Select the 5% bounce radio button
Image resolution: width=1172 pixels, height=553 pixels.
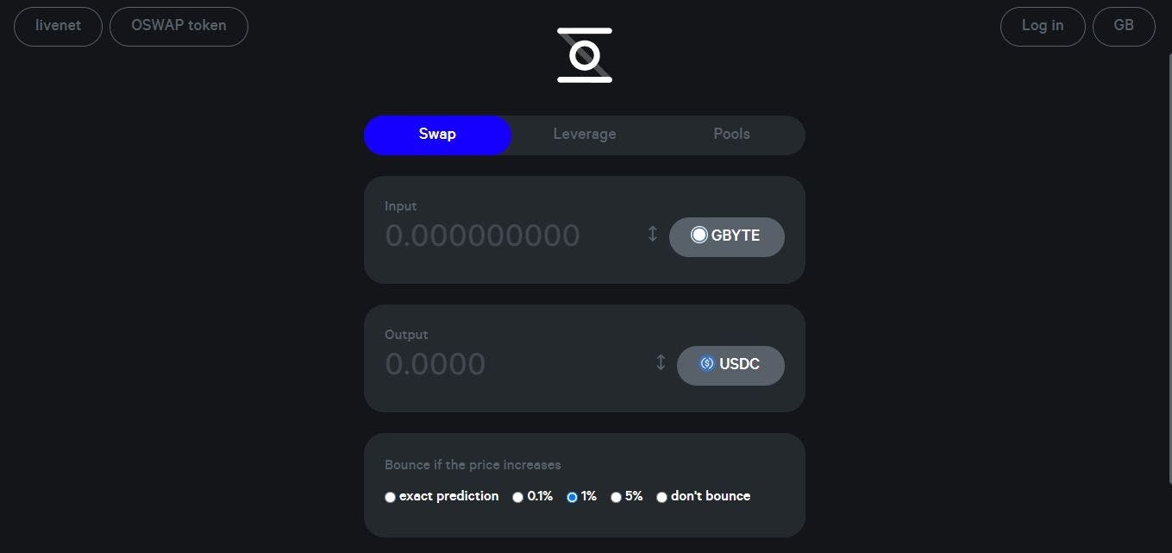pos(616,497)
